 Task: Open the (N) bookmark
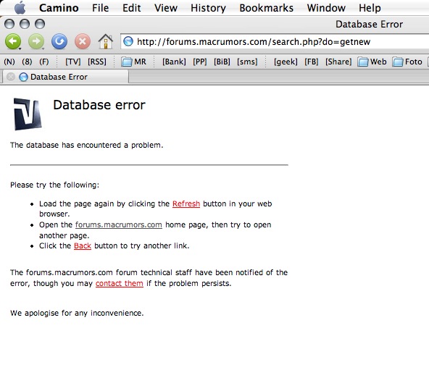click(9, 62)
